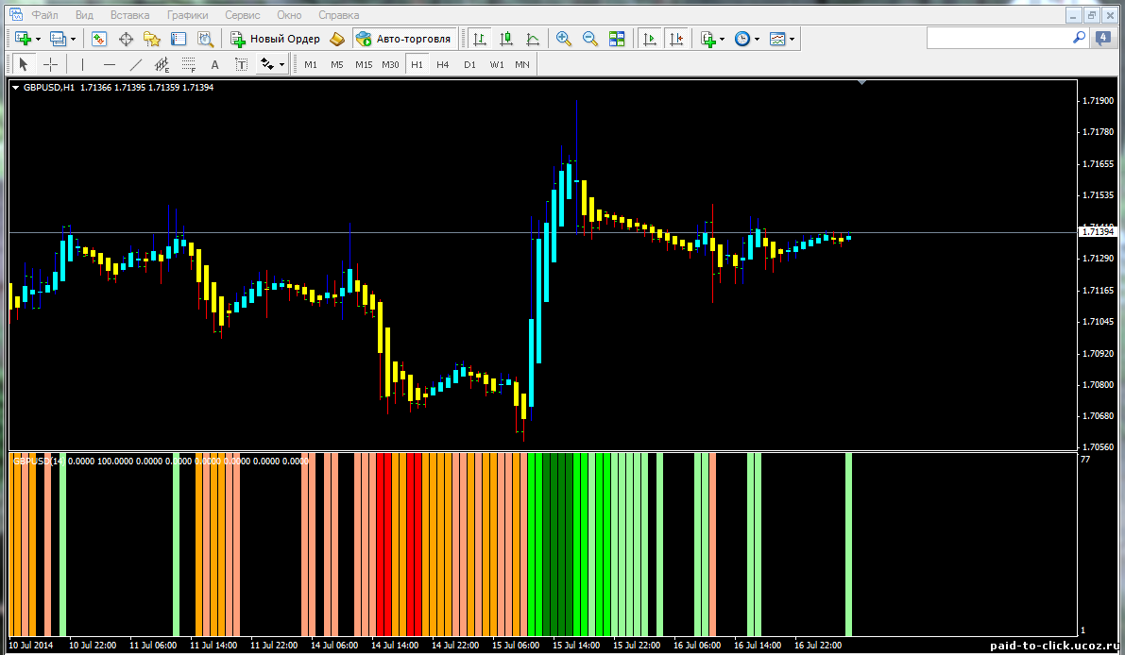This screenshot has height=655, width=1125.
Task: Click the New Chart icon
Action: 23,39
